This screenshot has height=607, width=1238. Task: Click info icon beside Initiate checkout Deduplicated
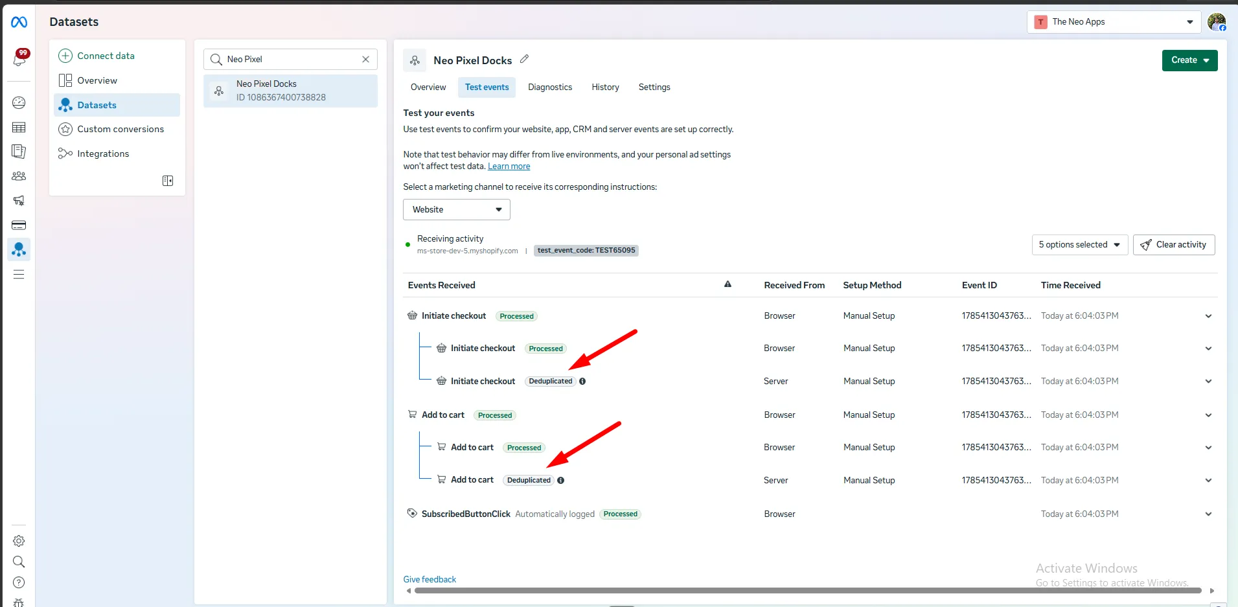(582, 382)
